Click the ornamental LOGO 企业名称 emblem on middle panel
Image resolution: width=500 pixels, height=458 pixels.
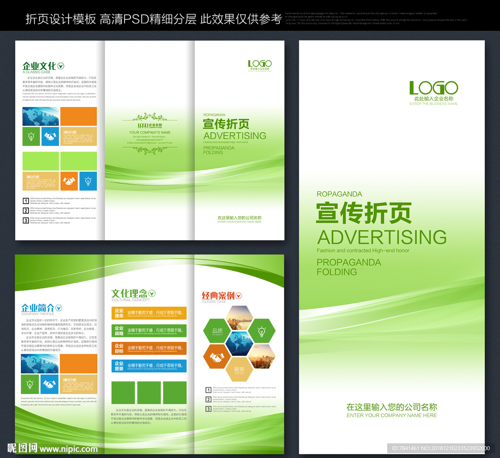[x=150, y=125]
